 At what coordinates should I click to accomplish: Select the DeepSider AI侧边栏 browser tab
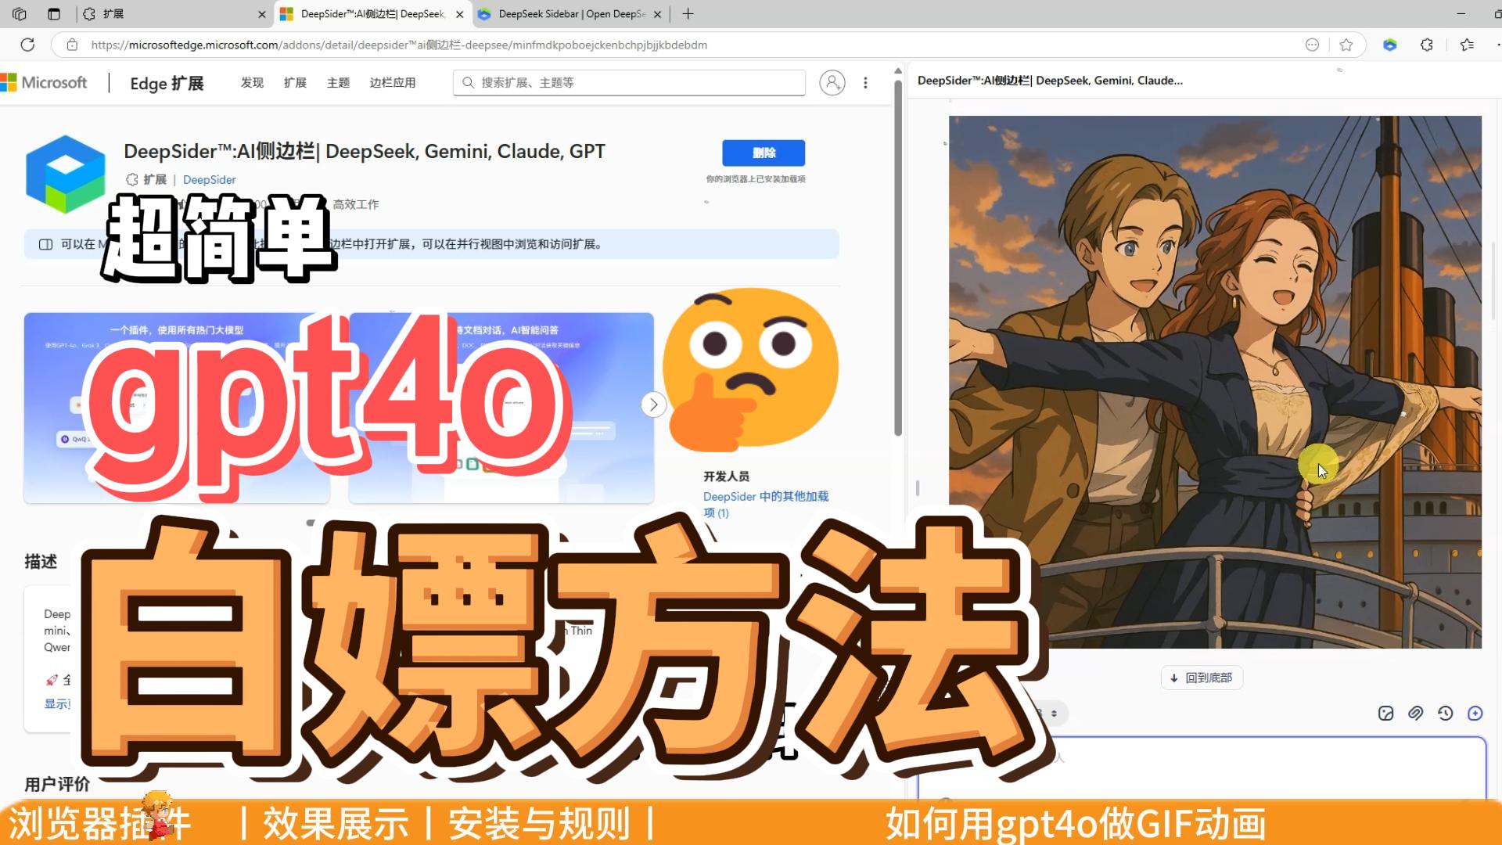pos(372,14)
